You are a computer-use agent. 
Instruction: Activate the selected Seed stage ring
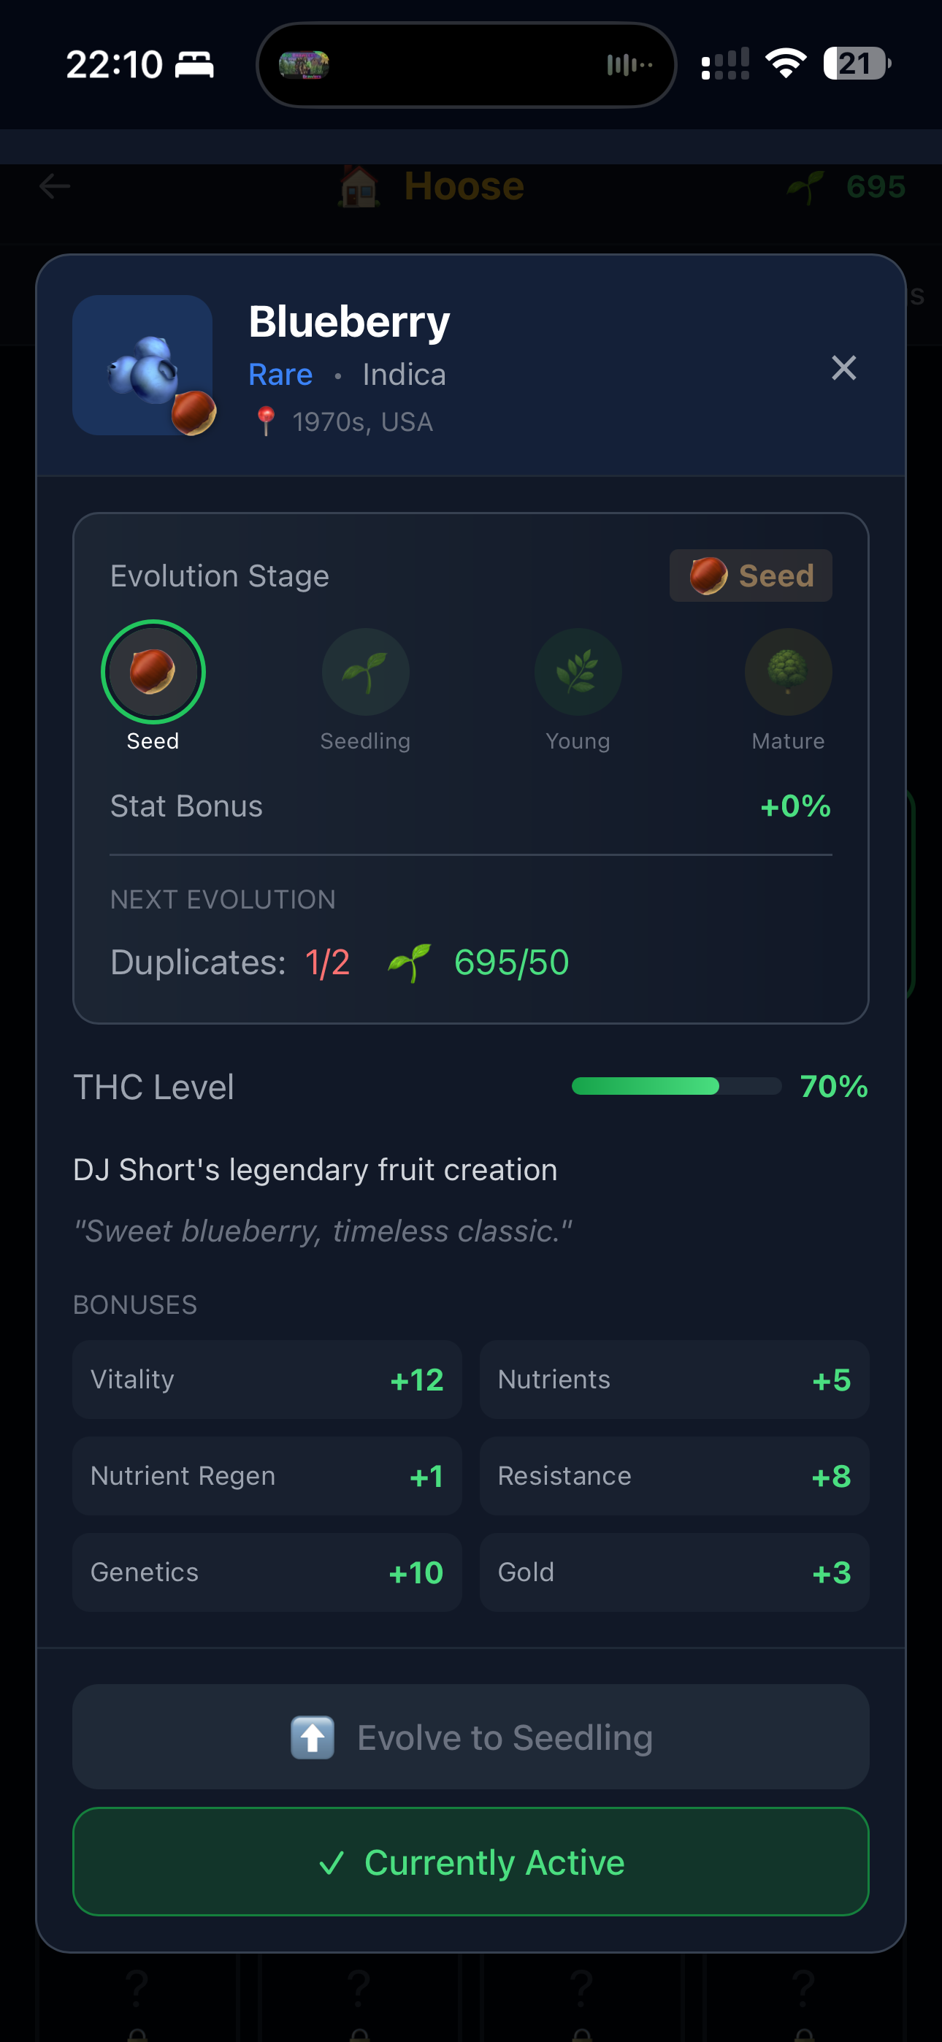click(153, 670)
